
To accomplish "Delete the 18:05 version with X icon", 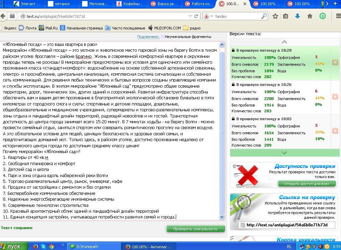I will [x=335, y=131].
